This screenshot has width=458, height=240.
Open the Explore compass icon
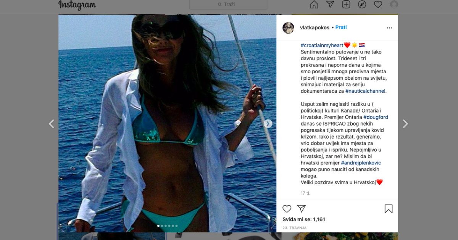click(x=362, y=4)
